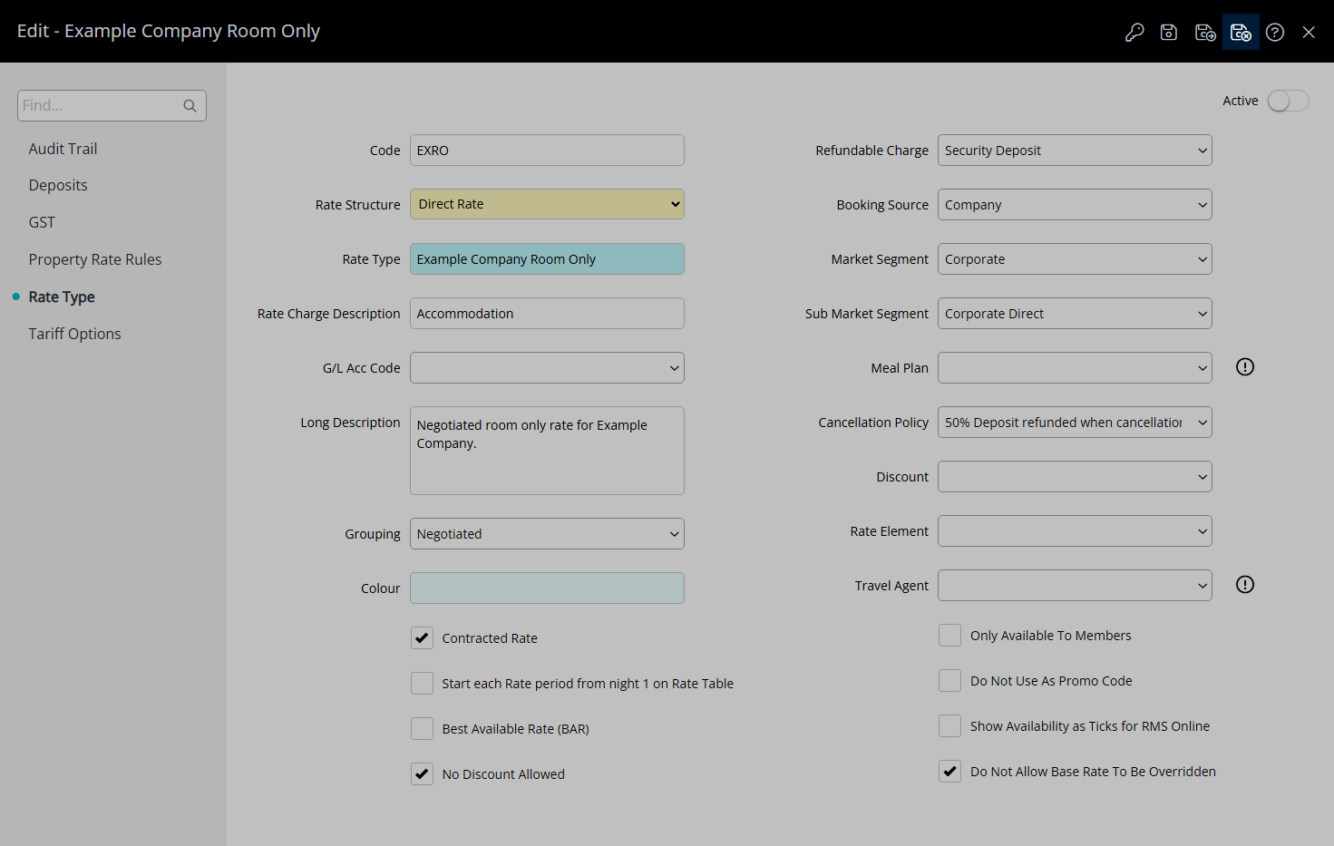The image size is (1334, 846).
Task: Open the Market Segment dropdown
Action: point(1075,259)
